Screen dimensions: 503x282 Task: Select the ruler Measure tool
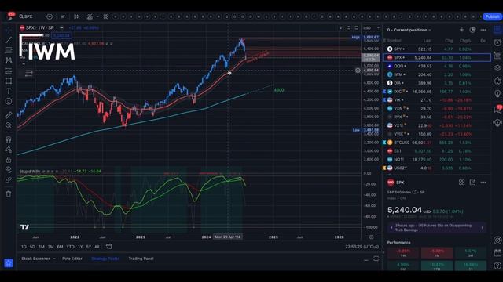(9, 115)
